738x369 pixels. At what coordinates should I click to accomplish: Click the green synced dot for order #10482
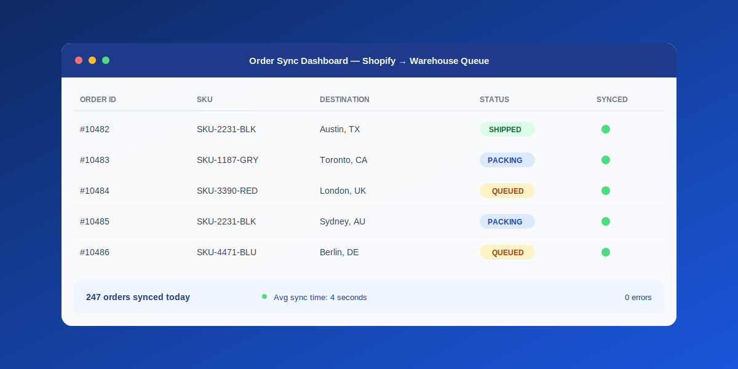[x=606, y=129]
